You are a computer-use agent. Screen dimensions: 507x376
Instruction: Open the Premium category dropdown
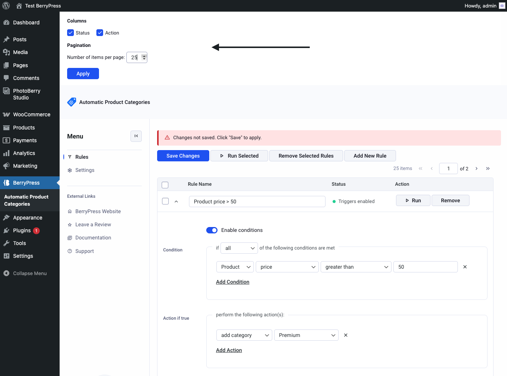click(x=306, y=335)
